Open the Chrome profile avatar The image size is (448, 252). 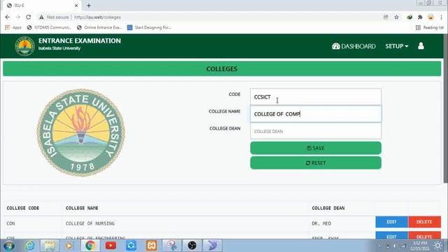[430, 17]
